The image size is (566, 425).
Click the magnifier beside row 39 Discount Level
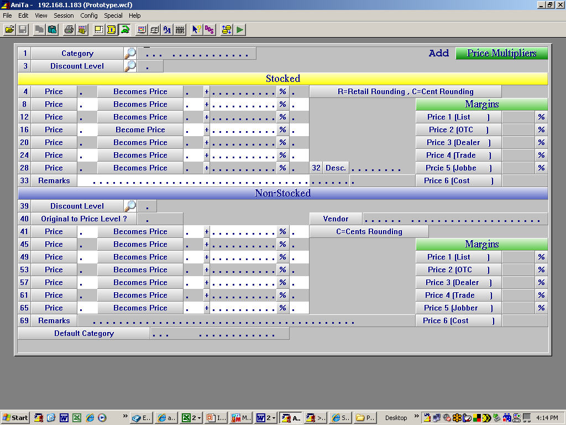point(130,206)
